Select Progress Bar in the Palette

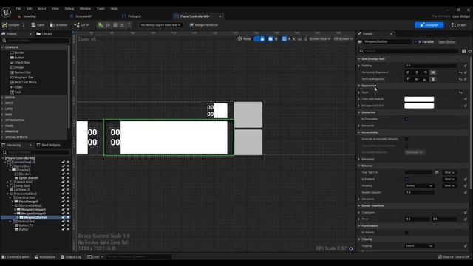tap(24, 77)
